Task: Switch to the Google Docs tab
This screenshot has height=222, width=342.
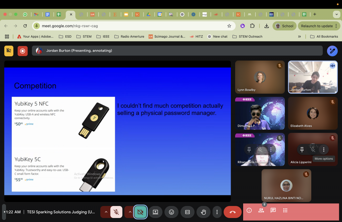Action: [47, 14]
